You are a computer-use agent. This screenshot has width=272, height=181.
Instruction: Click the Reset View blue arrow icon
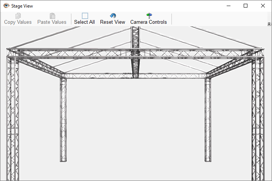(x=113, y=16)
